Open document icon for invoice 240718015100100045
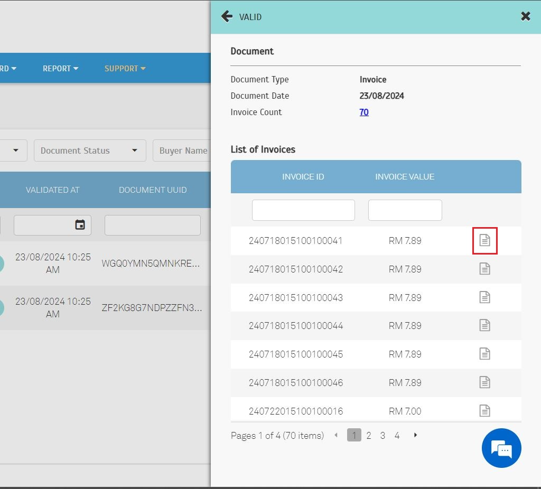541x489 pixels. pos(484,354)
